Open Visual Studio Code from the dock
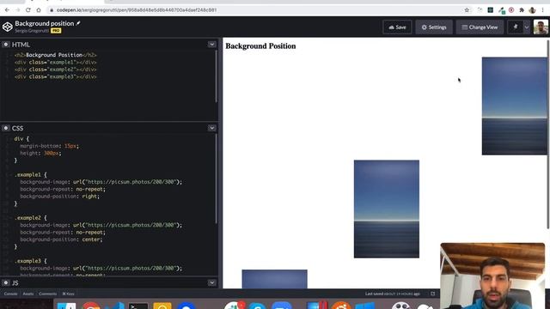The image size is (550, 309). (115, 306)
